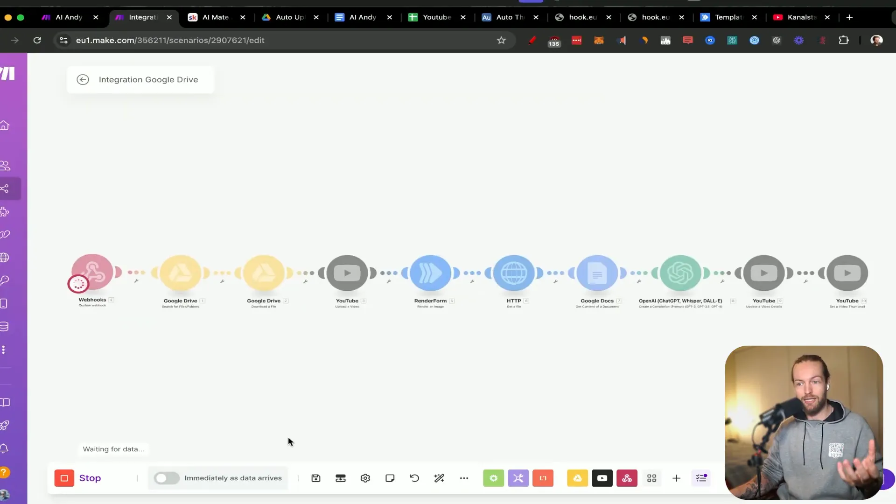Switch to the Templat browser tab

pyautogui.click(x=728, y=17)
